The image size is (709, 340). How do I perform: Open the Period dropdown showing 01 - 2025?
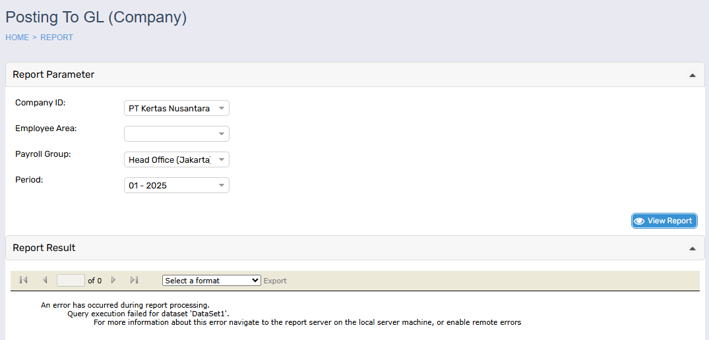176,186
